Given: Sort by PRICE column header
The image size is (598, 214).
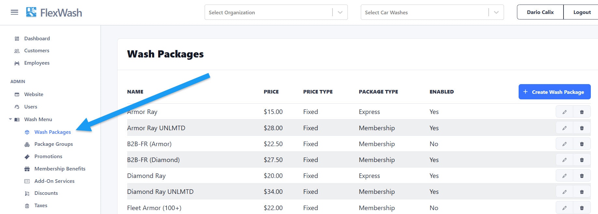Looking at the screenshot, I should (271, 92).
